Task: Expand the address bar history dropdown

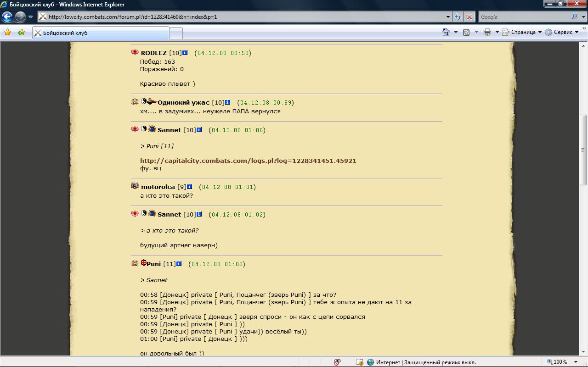Action: pyautogui.click(x=448, y=17)
